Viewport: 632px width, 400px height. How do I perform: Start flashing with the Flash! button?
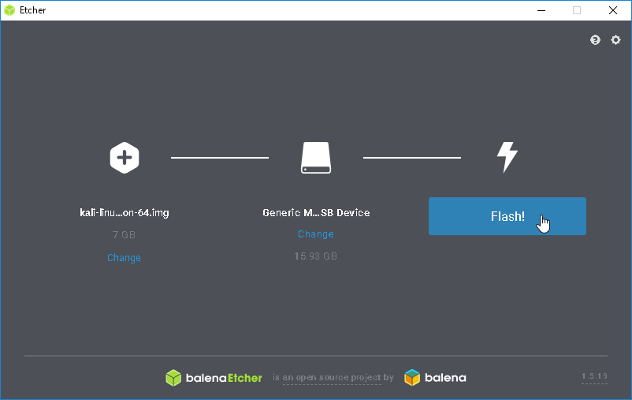[507, 216]
